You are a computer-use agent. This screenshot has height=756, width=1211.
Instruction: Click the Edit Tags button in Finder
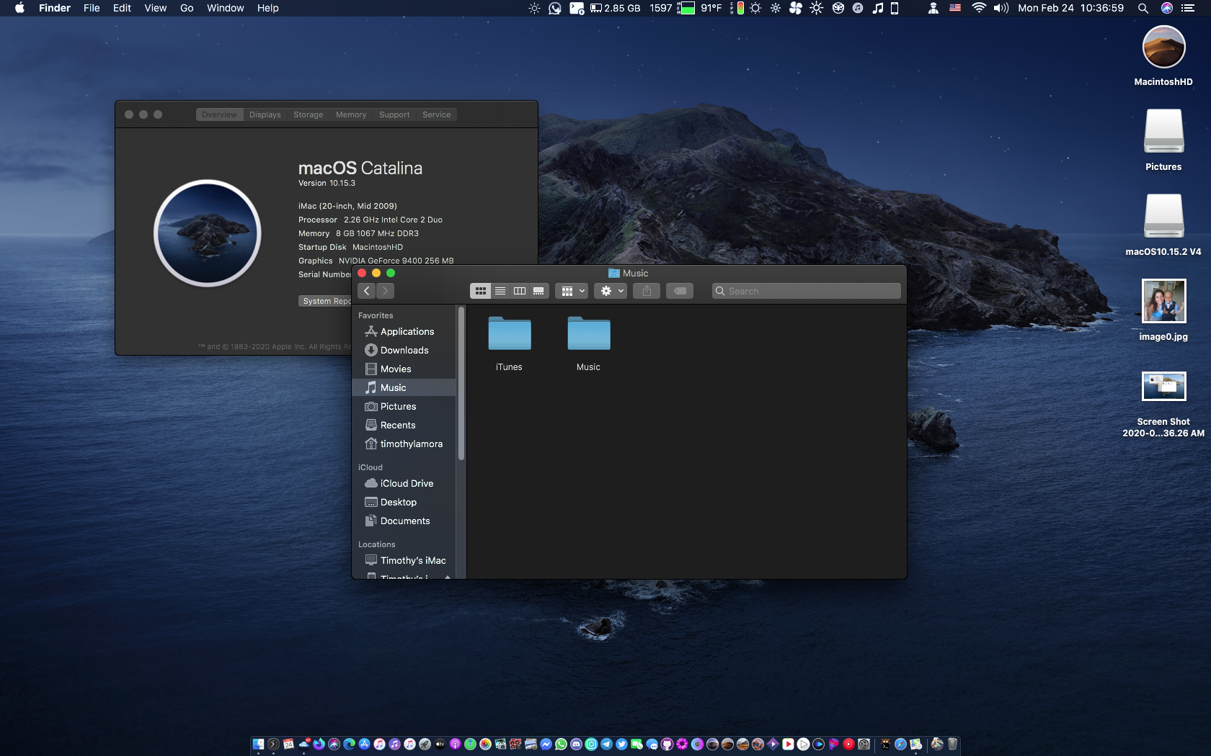click(680, 291)
